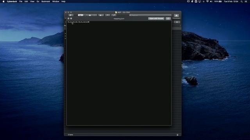Open Notification Center list icon
Image resolution: width=250 pixels, height=140 pixels.
pos(246,2)
